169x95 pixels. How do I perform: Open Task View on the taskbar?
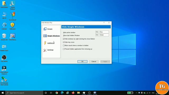point(51,93)
